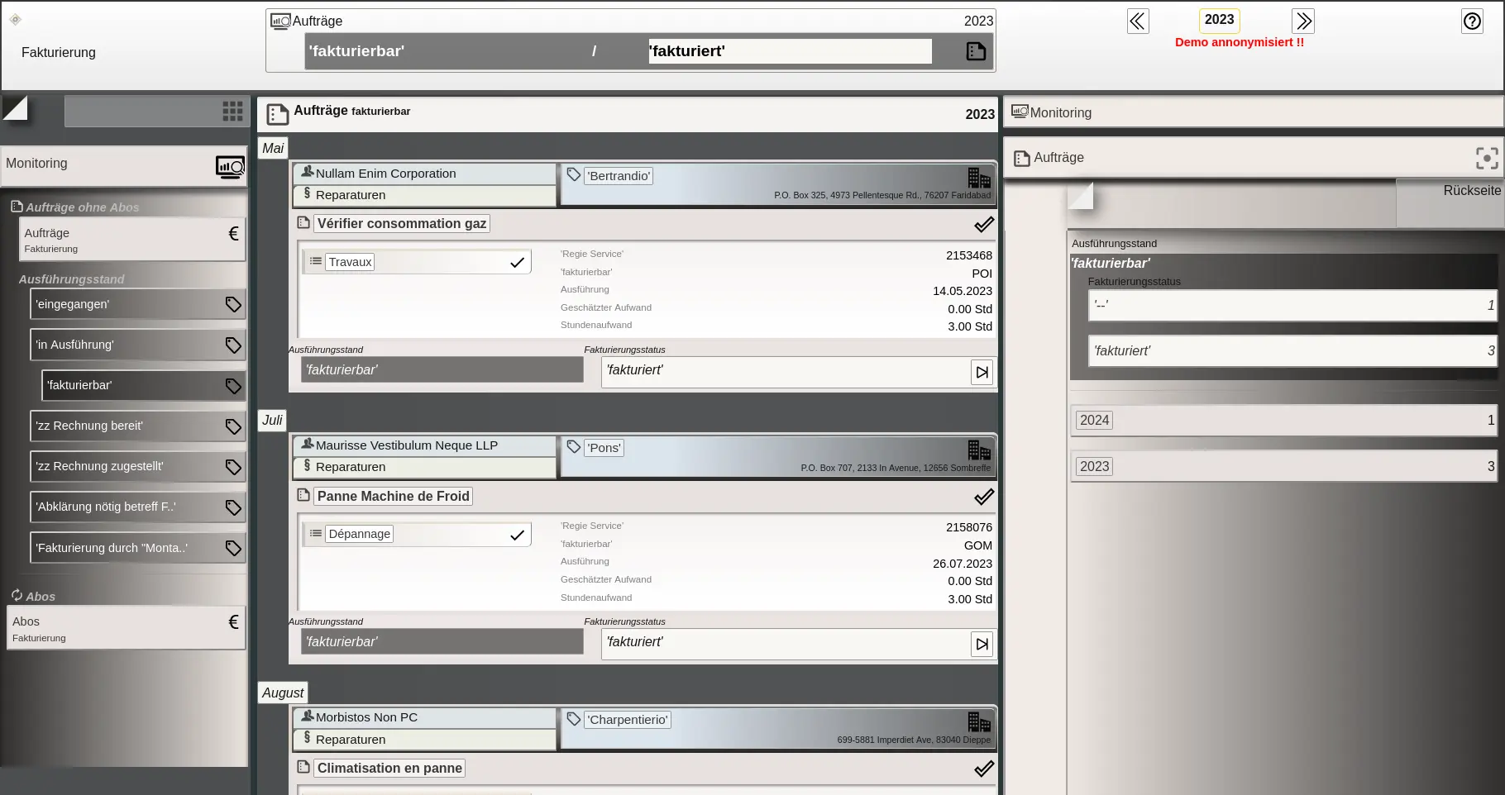Click the focus frame icon in right Aufträge panel
Screen dimensions: 1505x795
coord(1487,158)
